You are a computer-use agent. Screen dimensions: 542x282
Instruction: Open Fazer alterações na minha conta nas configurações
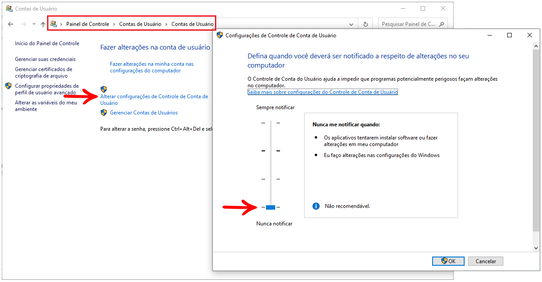click(152, 67)
